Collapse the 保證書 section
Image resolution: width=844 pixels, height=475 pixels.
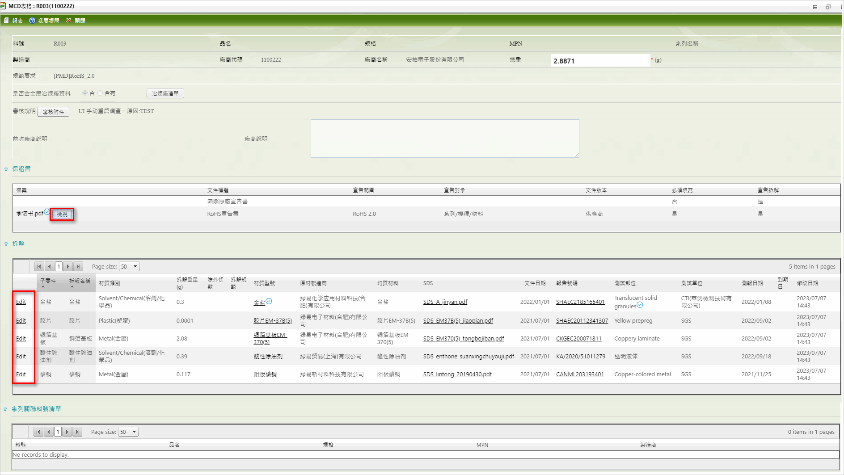click(x=6, y=169)
